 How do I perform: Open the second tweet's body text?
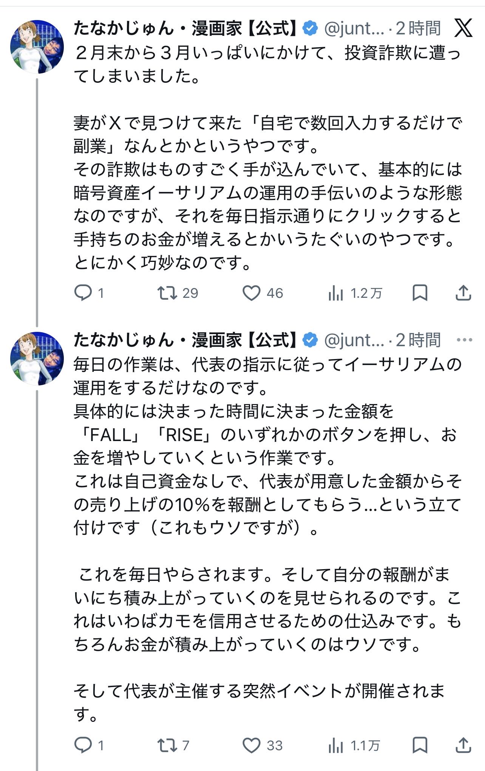pos(264,529)
